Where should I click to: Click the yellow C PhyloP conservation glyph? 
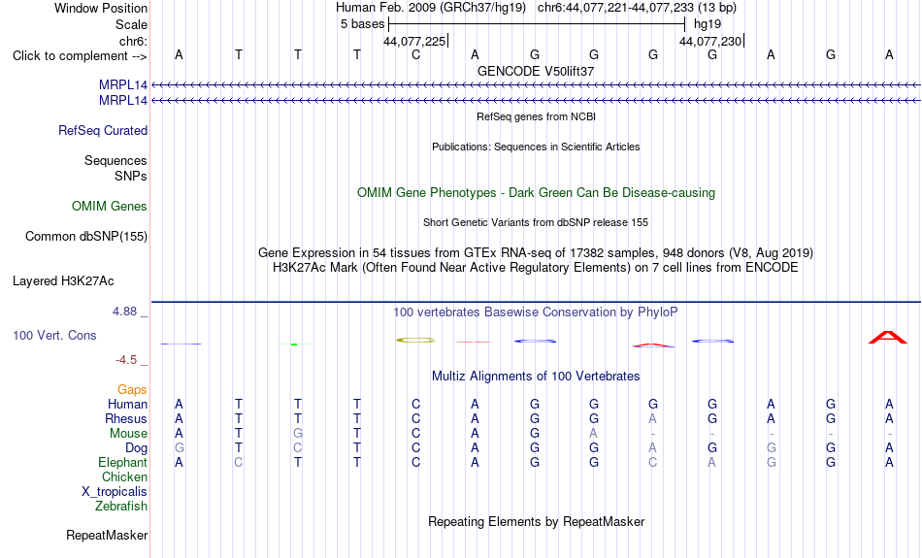pyautogui.click(x=415, y=340)
